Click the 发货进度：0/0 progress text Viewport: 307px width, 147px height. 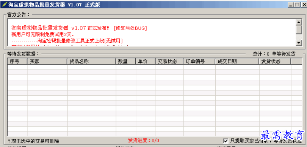pos(144,140)
